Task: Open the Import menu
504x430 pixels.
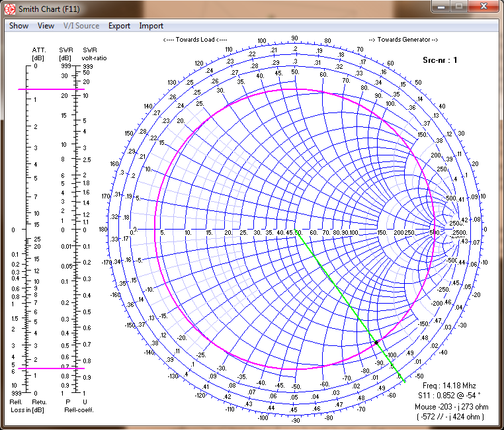Action: click(x=151, y=26)
